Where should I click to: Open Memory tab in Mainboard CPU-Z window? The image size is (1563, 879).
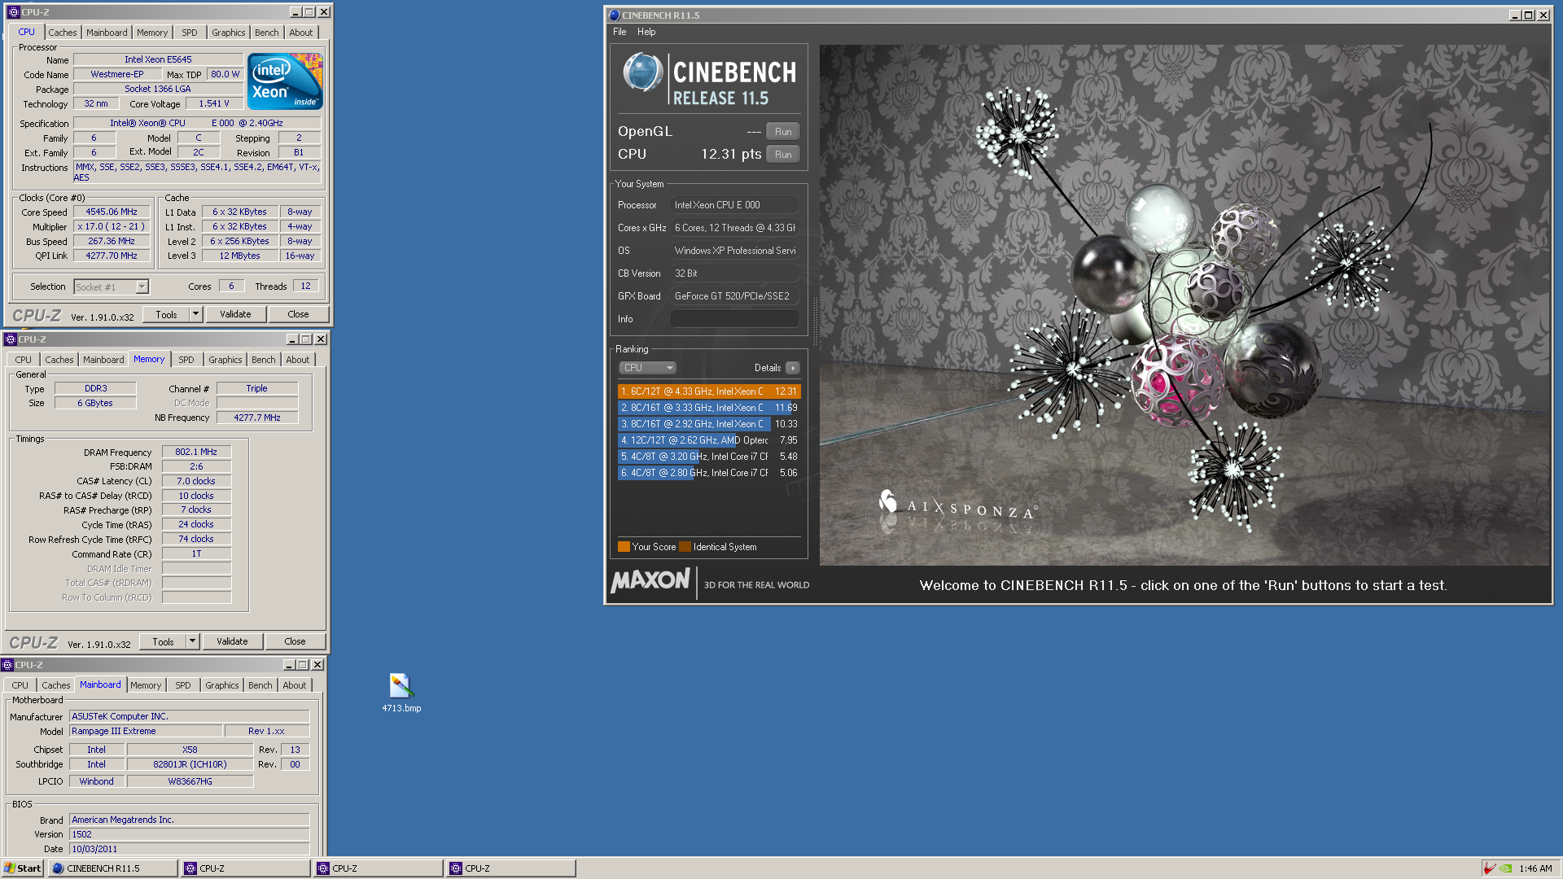pyautogui.click(x=146, y=685)
